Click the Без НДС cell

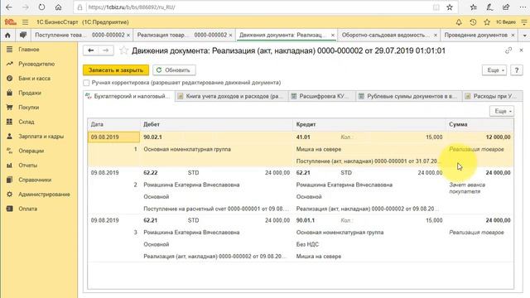click(x=307, y=244)
